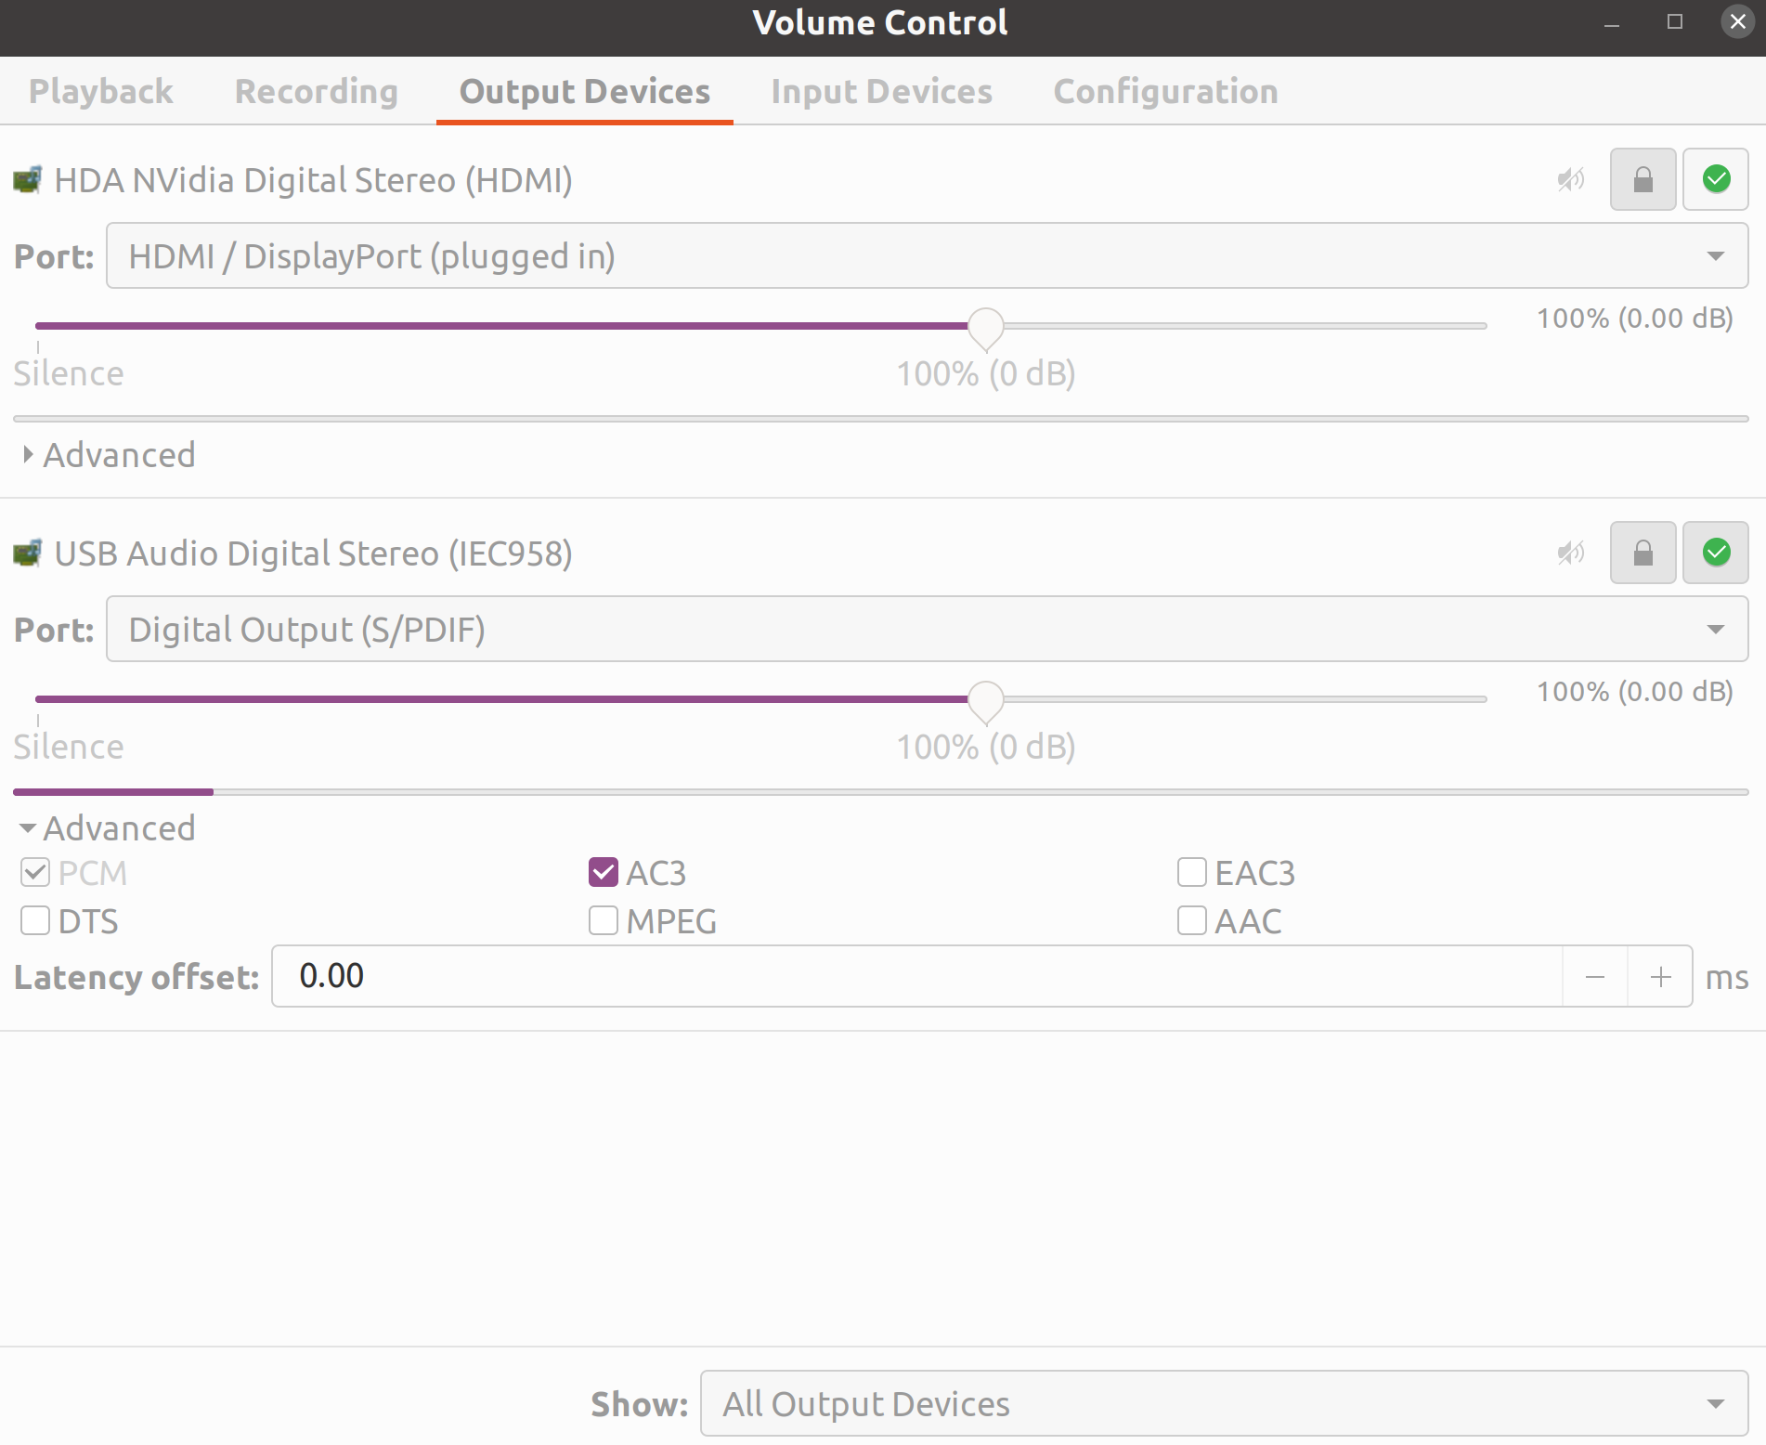Set HDA NVidia HDMI as fallback device
The height and width of the screenshot is (1445, 1766).
pyautogui.click(x=1715, y=179)
